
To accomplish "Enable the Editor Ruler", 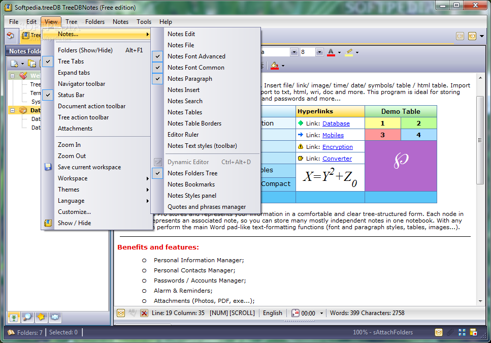I will 206,135.
